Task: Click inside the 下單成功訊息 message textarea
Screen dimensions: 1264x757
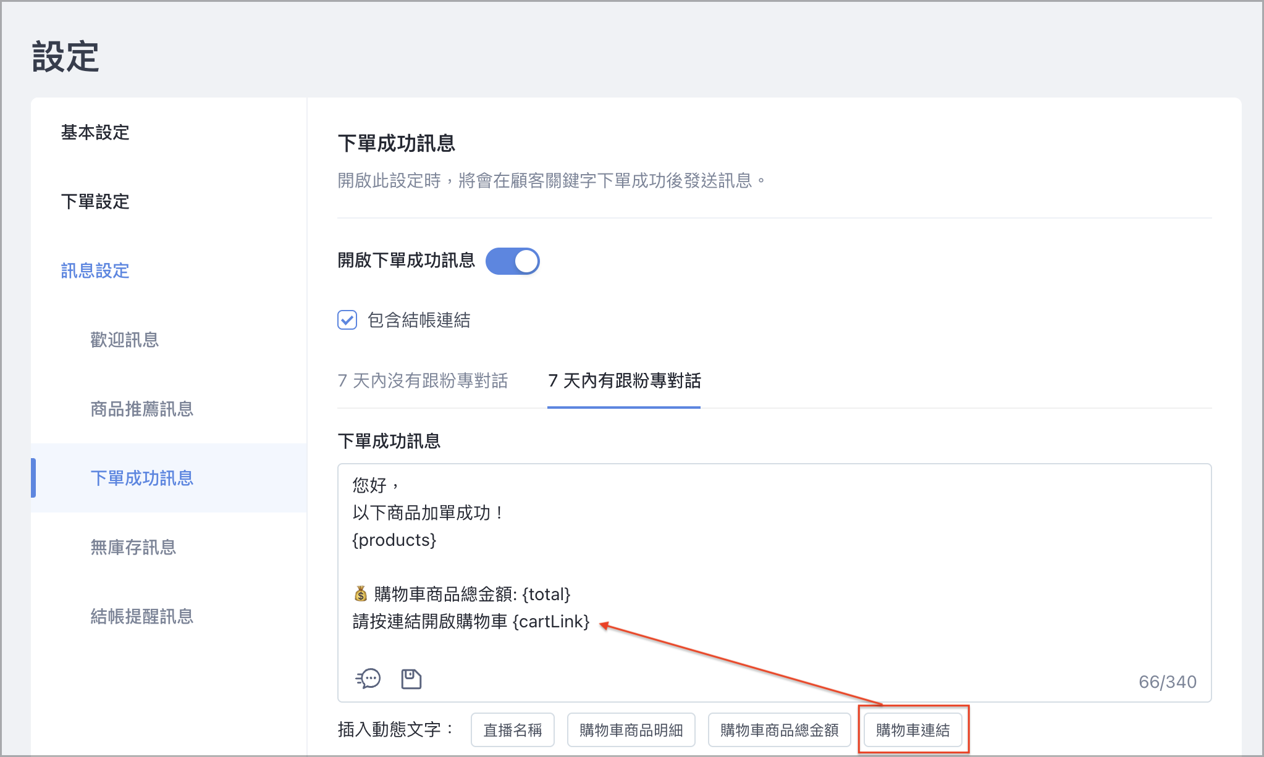Action: coord(774,582)
